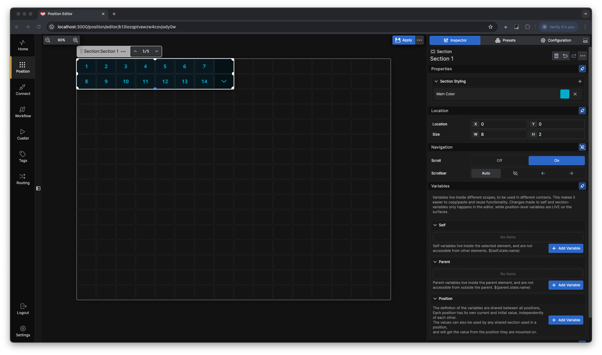Switch to the Presets tab
The width and height of the screenshot is (602, 355).
point(505,40)
